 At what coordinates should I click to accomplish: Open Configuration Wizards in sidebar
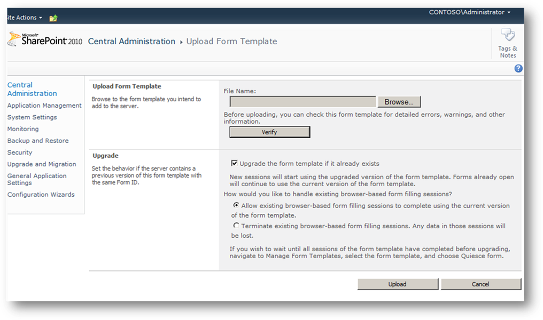click(x=41, y=195)
